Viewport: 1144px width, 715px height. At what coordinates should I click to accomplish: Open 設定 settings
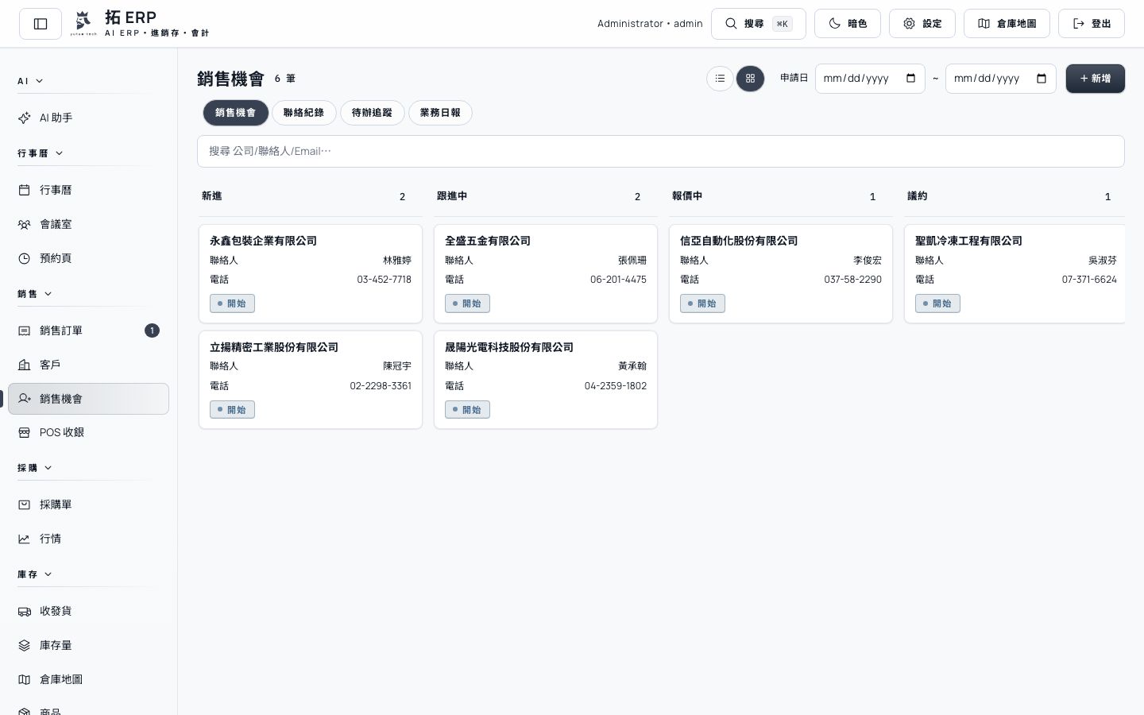(922, 24)
